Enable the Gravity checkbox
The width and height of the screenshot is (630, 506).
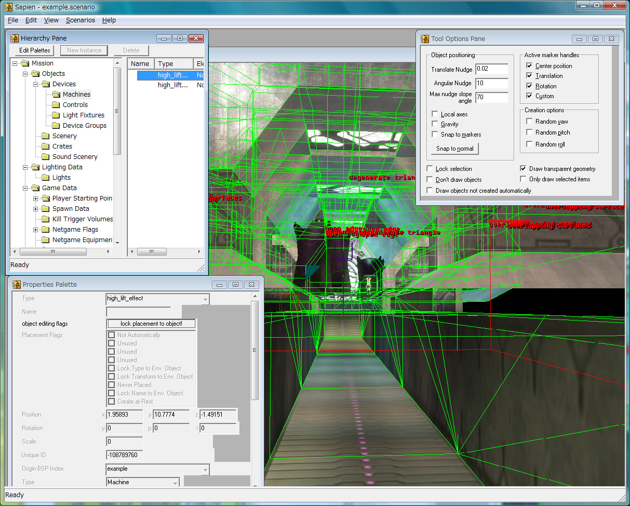point(435,124)
